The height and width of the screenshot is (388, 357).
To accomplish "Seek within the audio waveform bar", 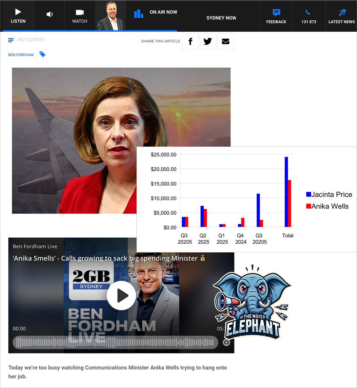I will [115, 342].
